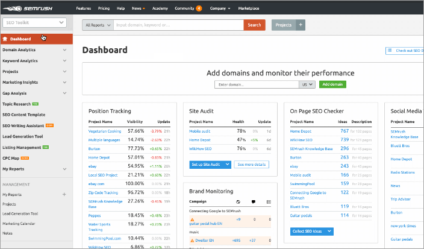This screenshot has width=424, height=249.
Task: Expand Keyword Analytics section
Action: click(64, 61)
